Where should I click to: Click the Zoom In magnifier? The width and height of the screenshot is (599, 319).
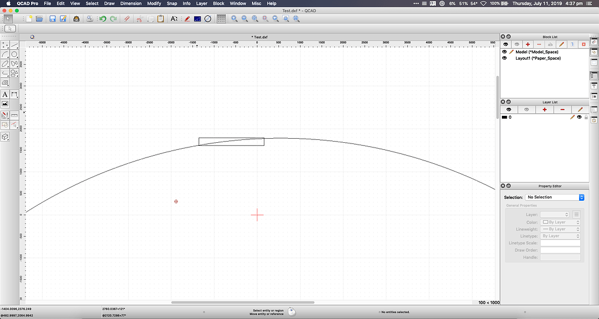click(x=234, y=19)
